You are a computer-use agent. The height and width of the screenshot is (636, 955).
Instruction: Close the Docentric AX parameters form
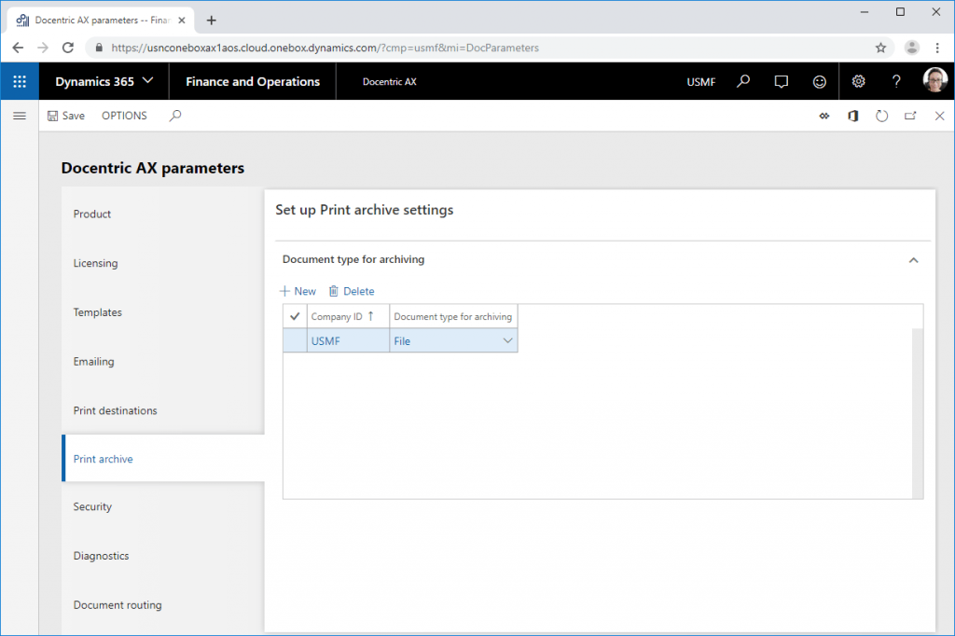point(939,116)
